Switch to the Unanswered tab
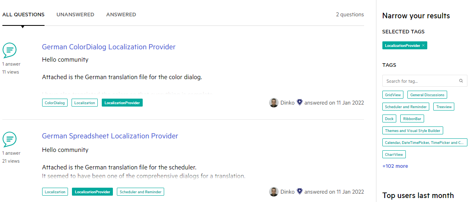471x202 pixels. [x=76, y=14]
